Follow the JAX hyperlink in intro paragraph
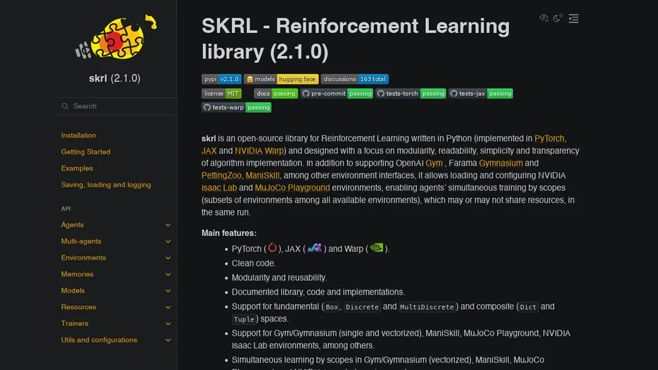Image resolution: width=658 pixels, height=370 pixels. point(209,151)
